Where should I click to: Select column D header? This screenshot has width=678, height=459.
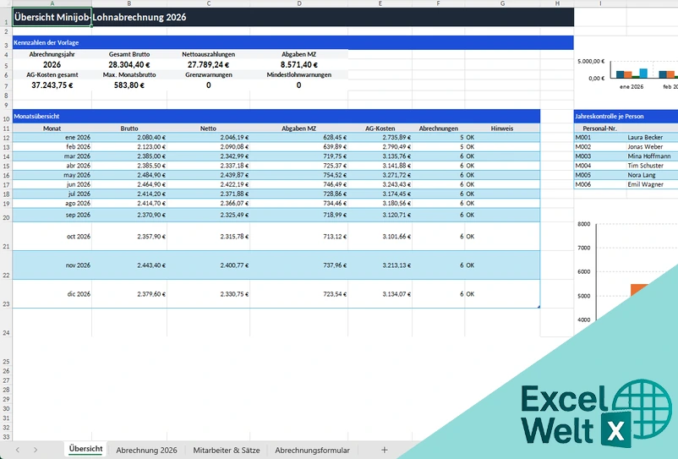click(298, 3)
